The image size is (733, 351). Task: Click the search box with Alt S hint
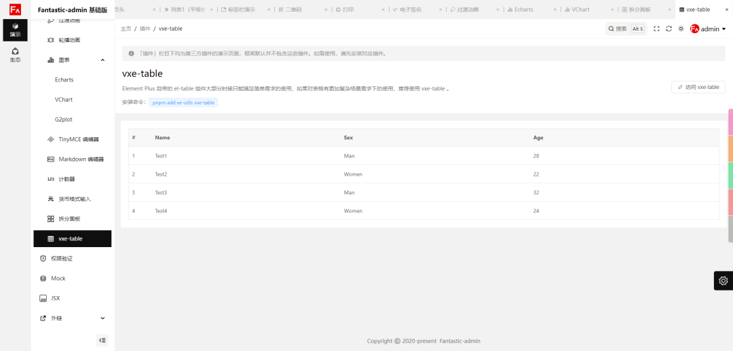pos(626,29)
